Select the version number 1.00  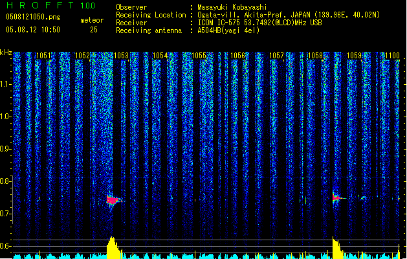pyautogui.click(x=88, y=5)
